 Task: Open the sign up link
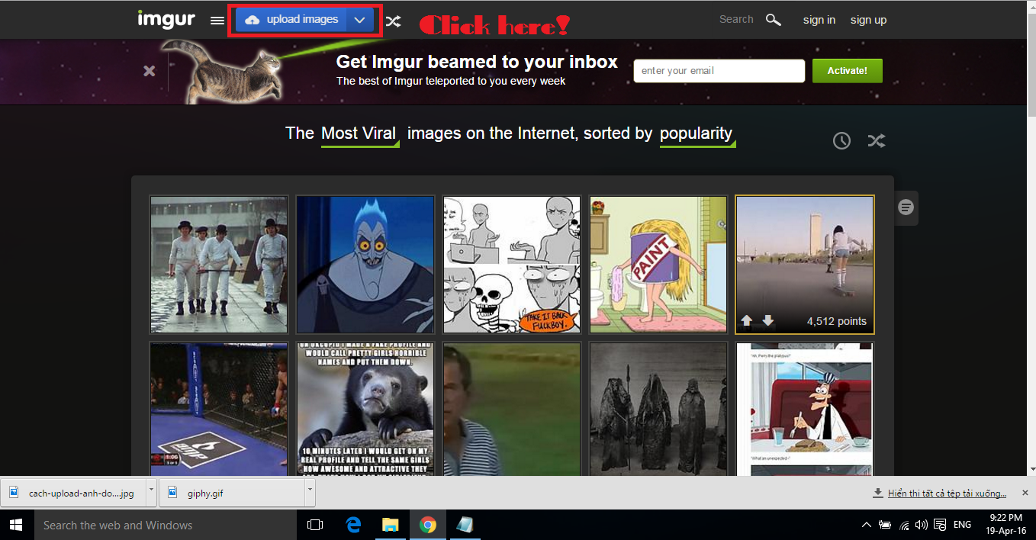869,20
